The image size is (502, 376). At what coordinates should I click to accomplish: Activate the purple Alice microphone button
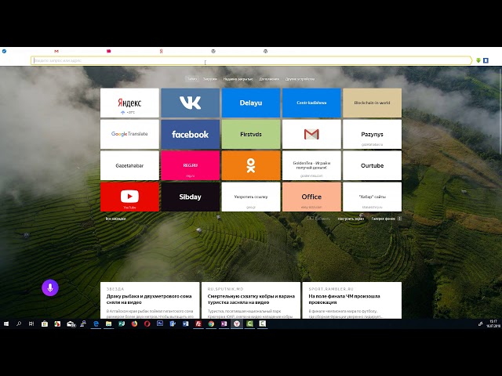click(50, 287)
